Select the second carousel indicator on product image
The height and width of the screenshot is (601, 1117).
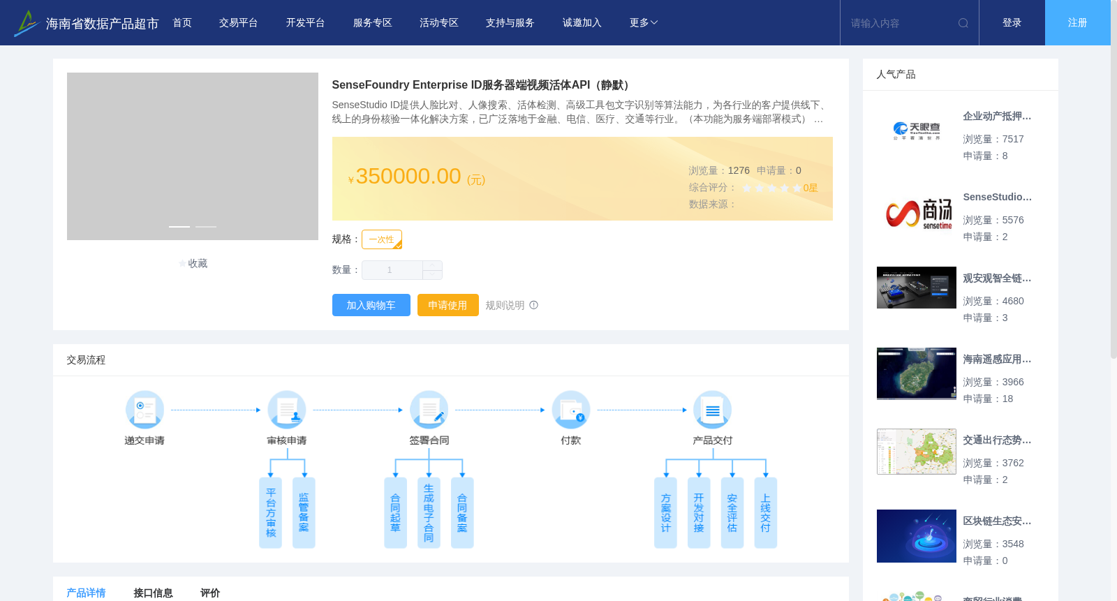[206, 227]
